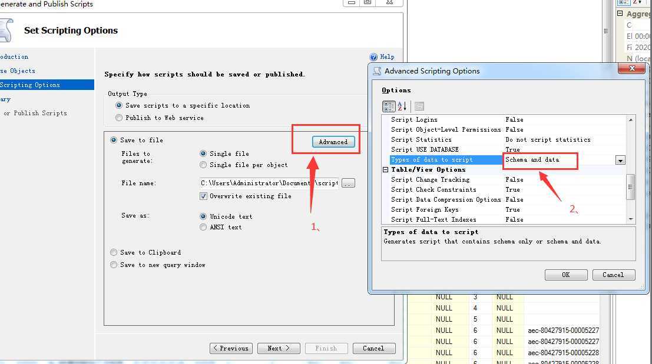The width and height of the screenshot is (652, 364).
Task: Collapse the Table/View Options section
Action: click(x=386, y=170)
